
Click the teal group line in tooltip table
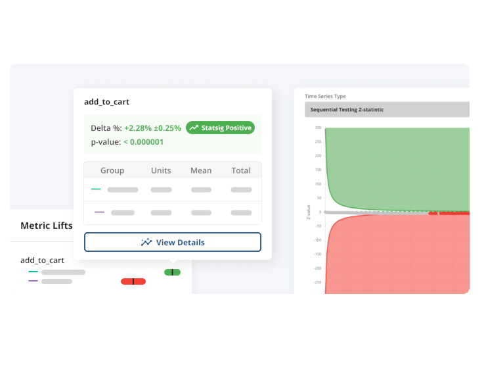[x=96, y=189]
